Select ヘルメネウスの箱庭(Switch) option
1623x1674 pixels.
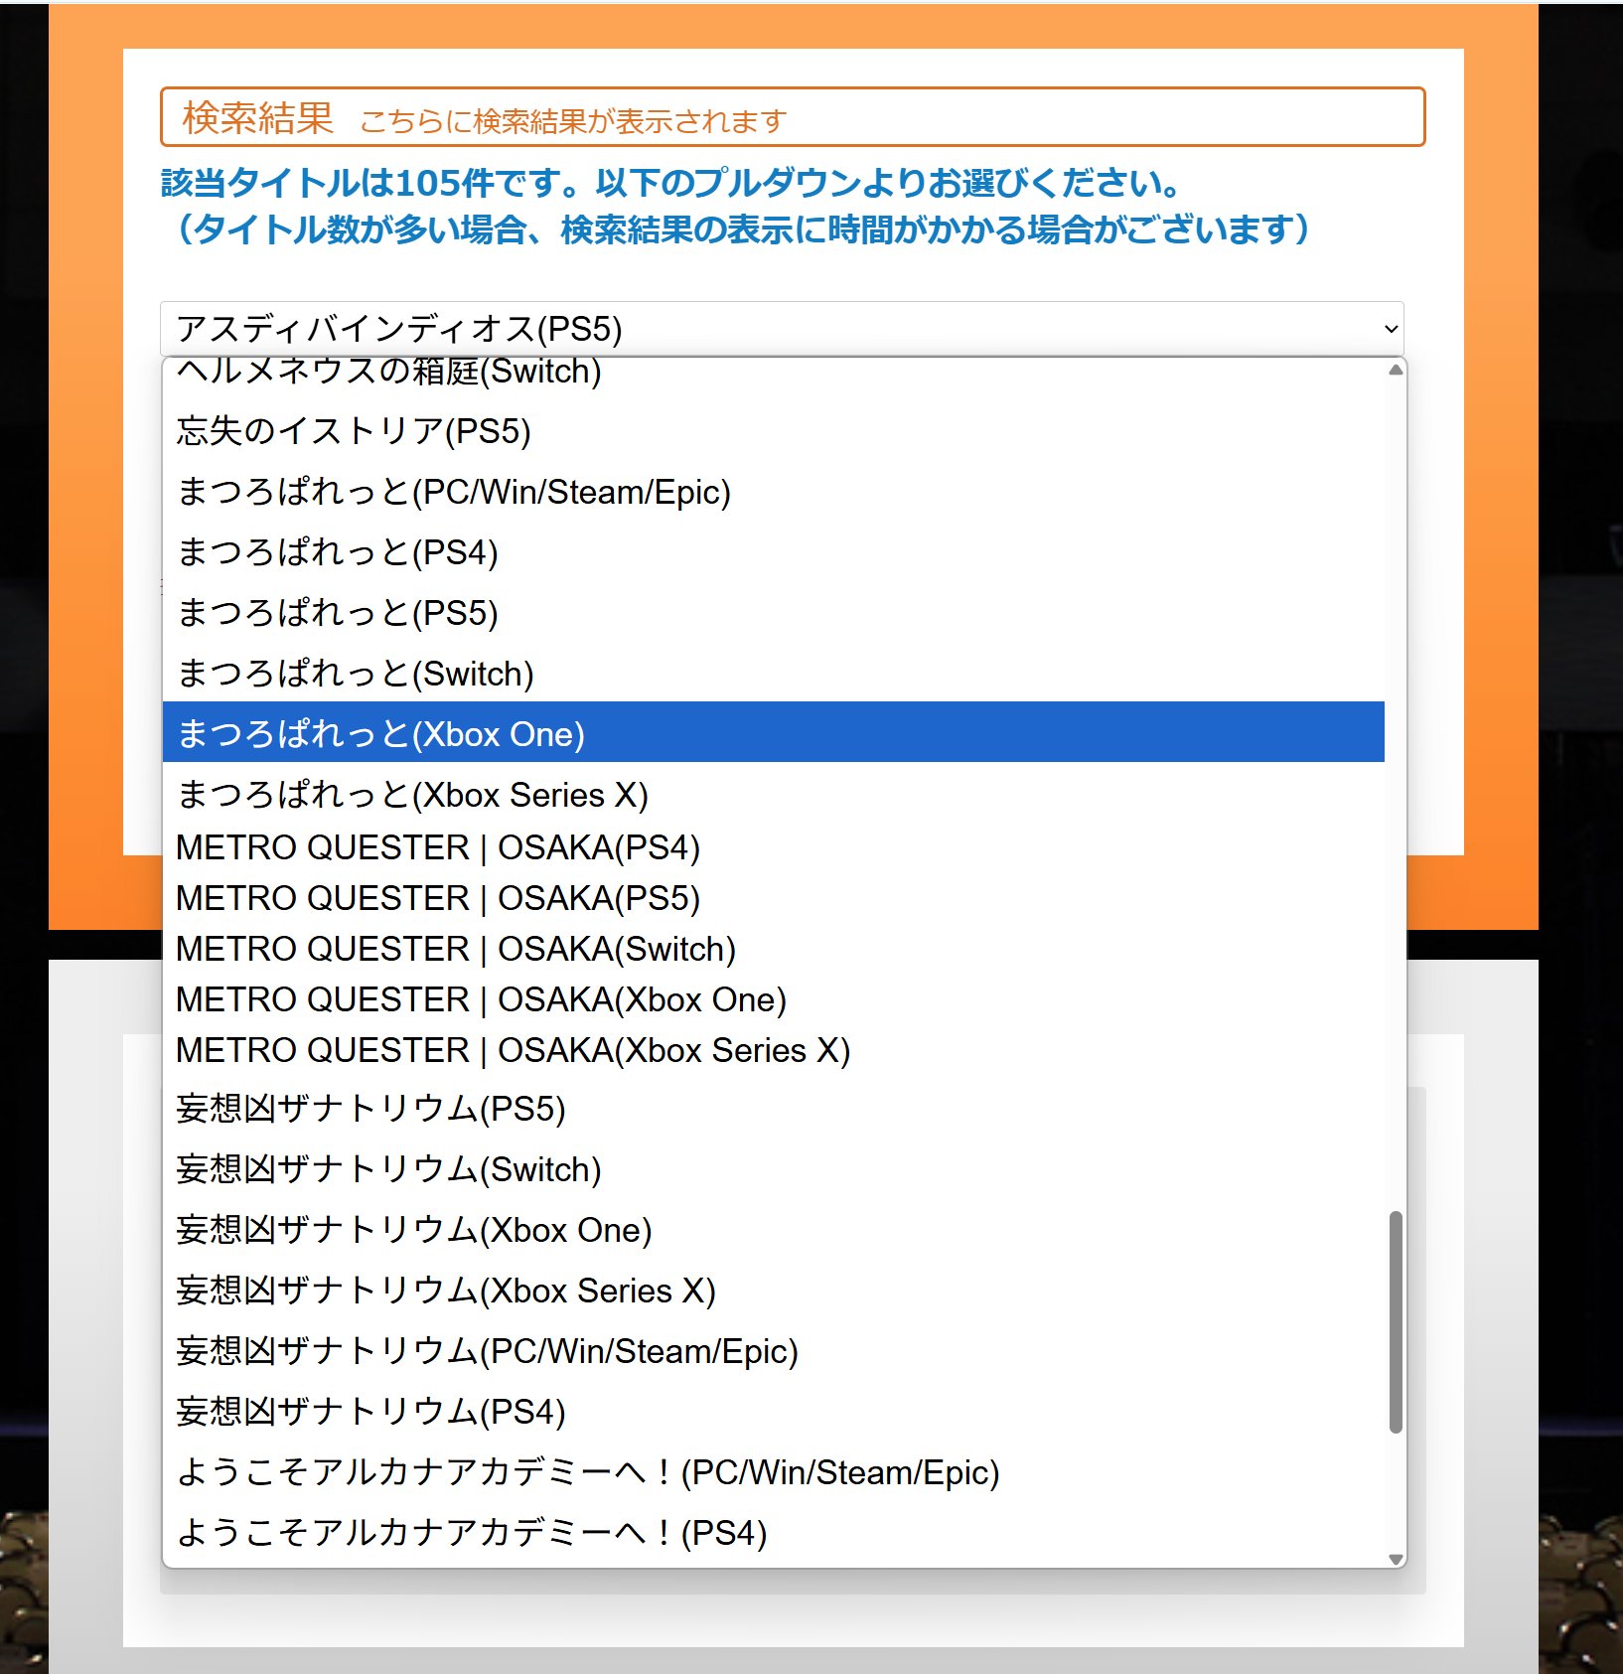click(774, 373)
